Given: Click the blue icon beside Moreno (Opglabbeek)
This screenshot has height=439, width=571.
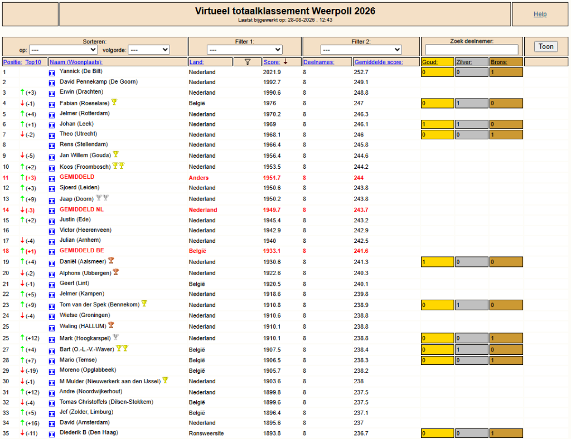Looking at the screenshot, I should (52, 372).
